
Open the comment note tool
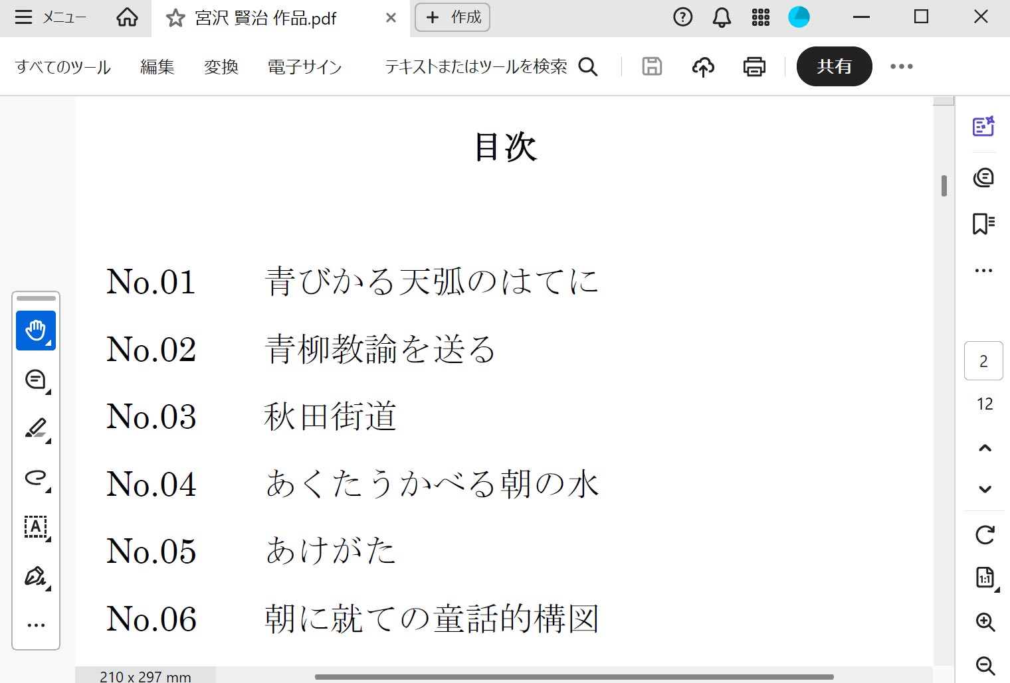[x=35, y=380]
